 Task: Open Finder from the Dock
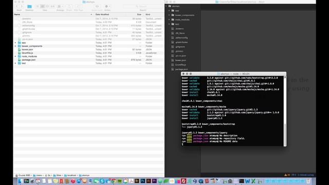[21, 181]
